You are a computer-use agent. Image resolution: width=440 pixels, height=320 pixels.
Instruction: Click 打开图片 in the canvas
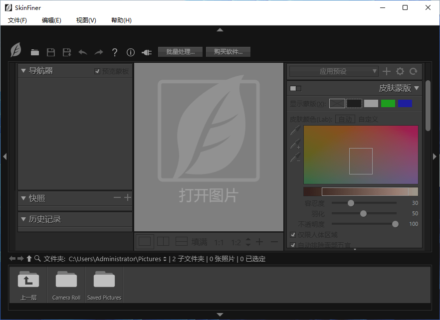[209, 195]
